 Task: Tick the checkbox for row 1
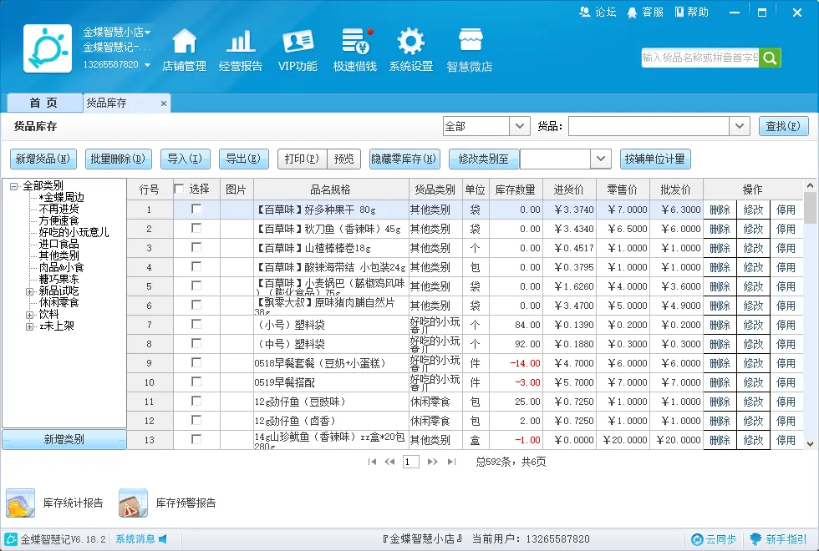point(196,210)
